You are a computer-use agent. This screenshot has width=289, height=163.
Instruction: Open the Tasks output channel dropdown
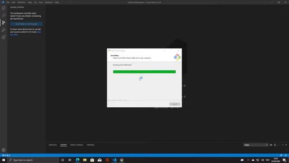[256, 145]
